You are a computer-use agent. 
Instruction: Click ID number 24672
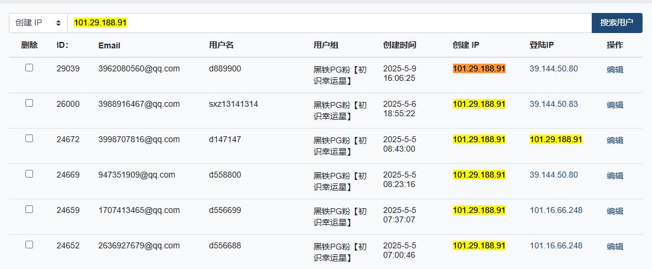[x=68, y=139]
